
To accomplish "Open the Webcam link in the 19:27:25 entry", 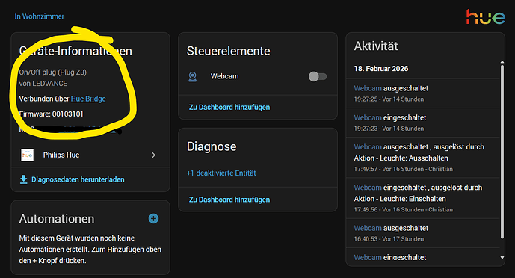I will [x=368, y=88].
